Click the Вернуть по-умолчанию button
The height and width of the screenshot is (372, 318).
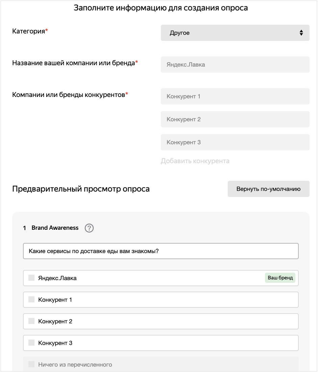tap(268, 189)
